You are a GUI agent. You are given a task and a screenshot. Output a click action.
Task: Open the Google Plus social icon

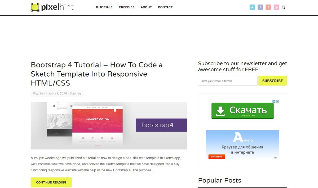pyautogui.click(x=268, y=7)
